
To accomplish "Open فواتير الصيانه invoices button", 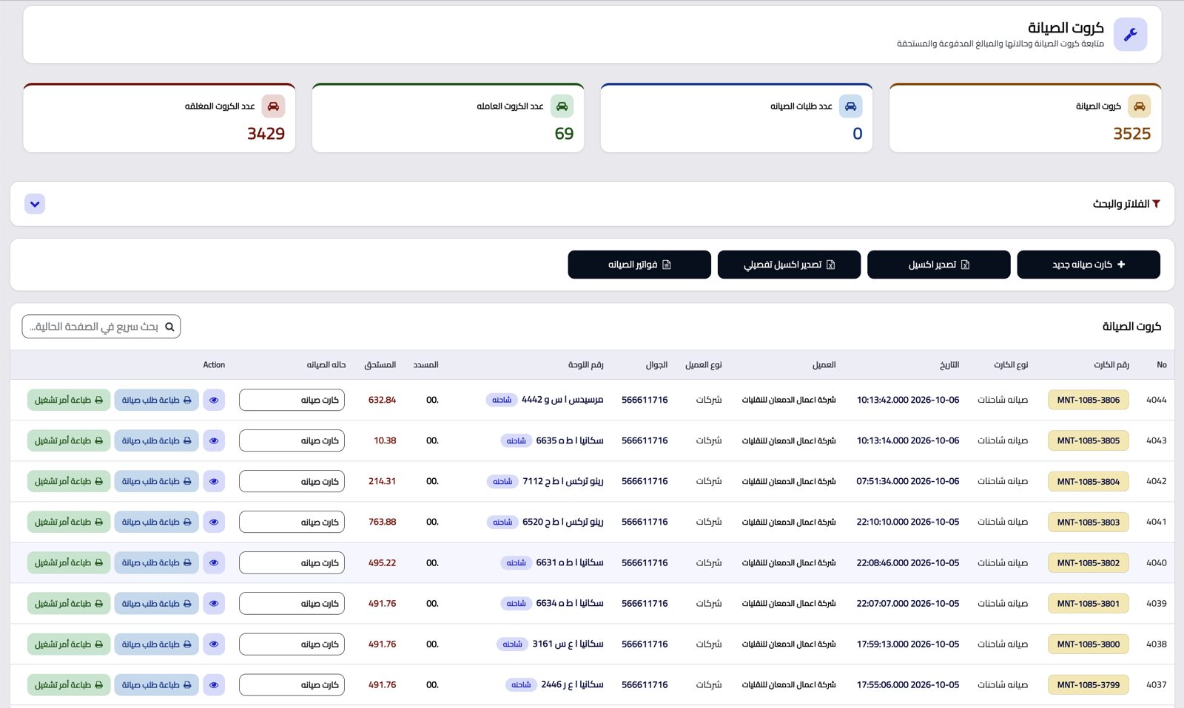I will pos(639,265).
